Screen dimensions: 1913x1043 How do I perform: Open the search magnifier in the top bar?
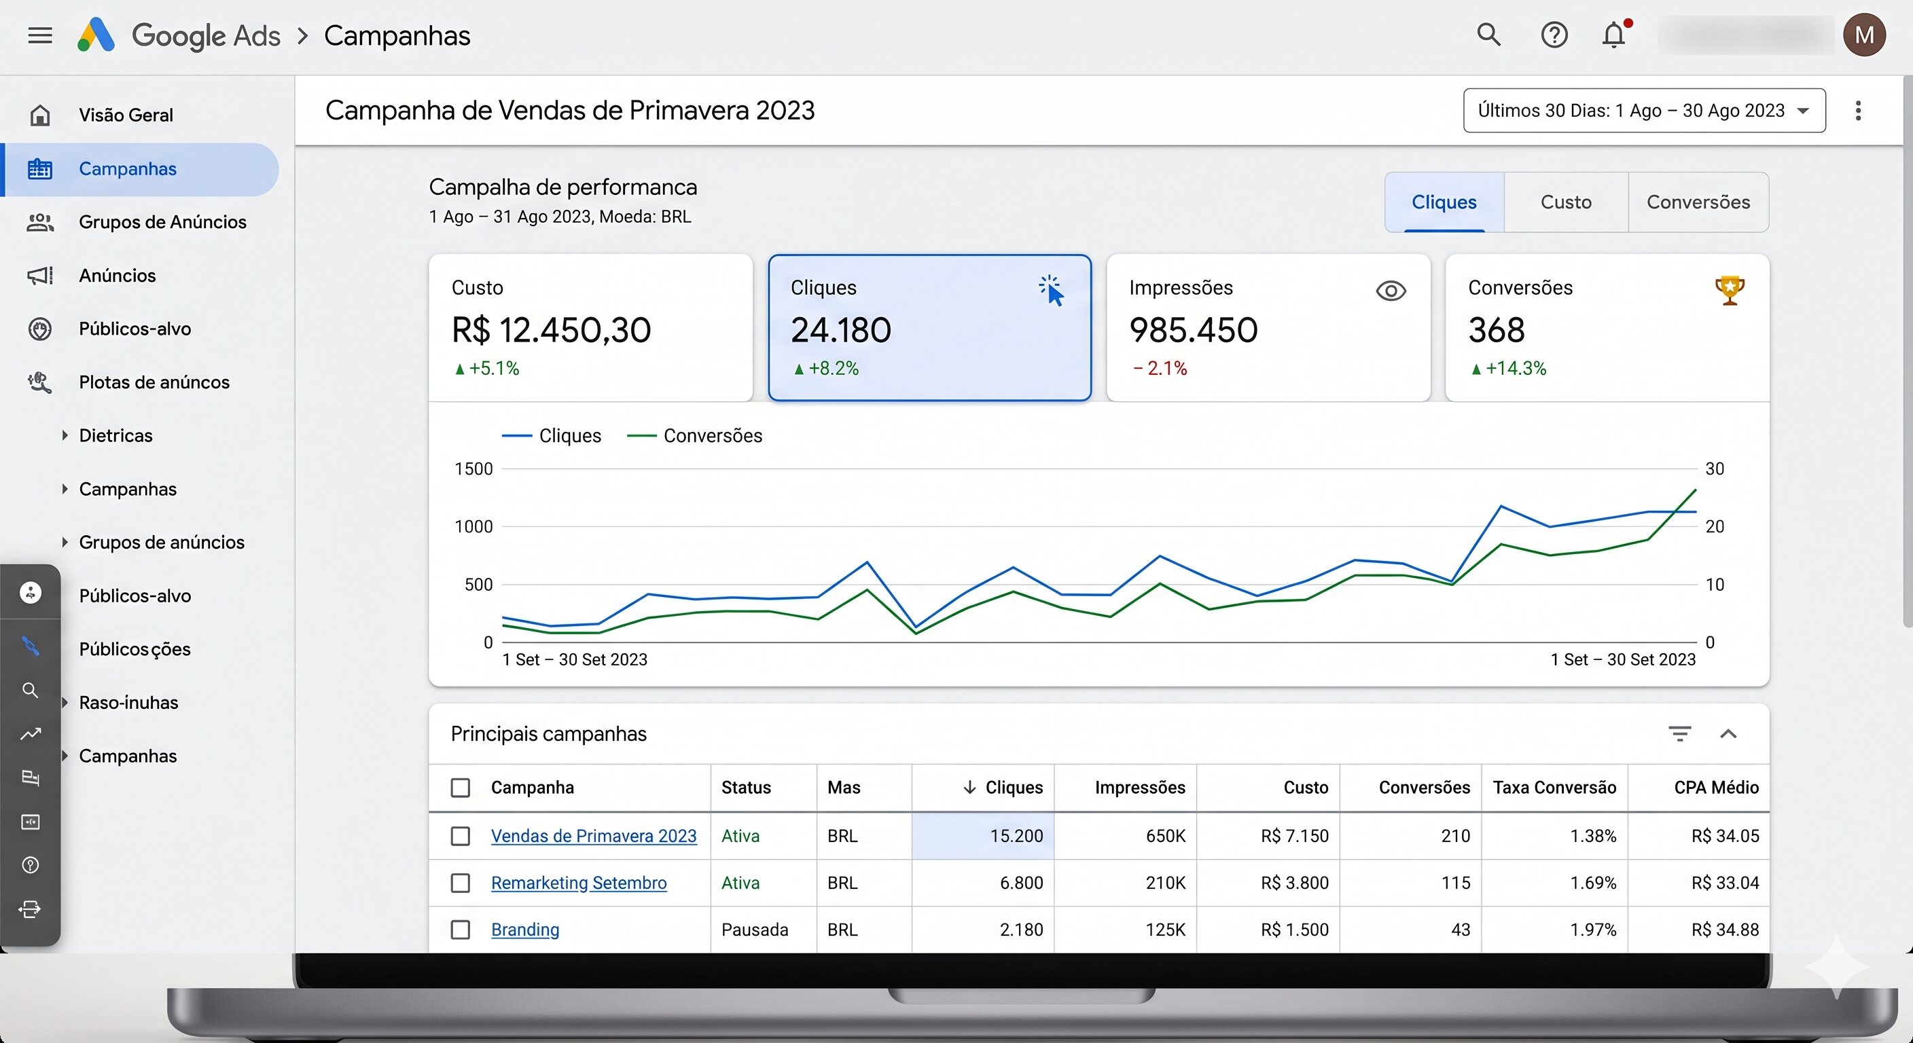pos(1488,34)
